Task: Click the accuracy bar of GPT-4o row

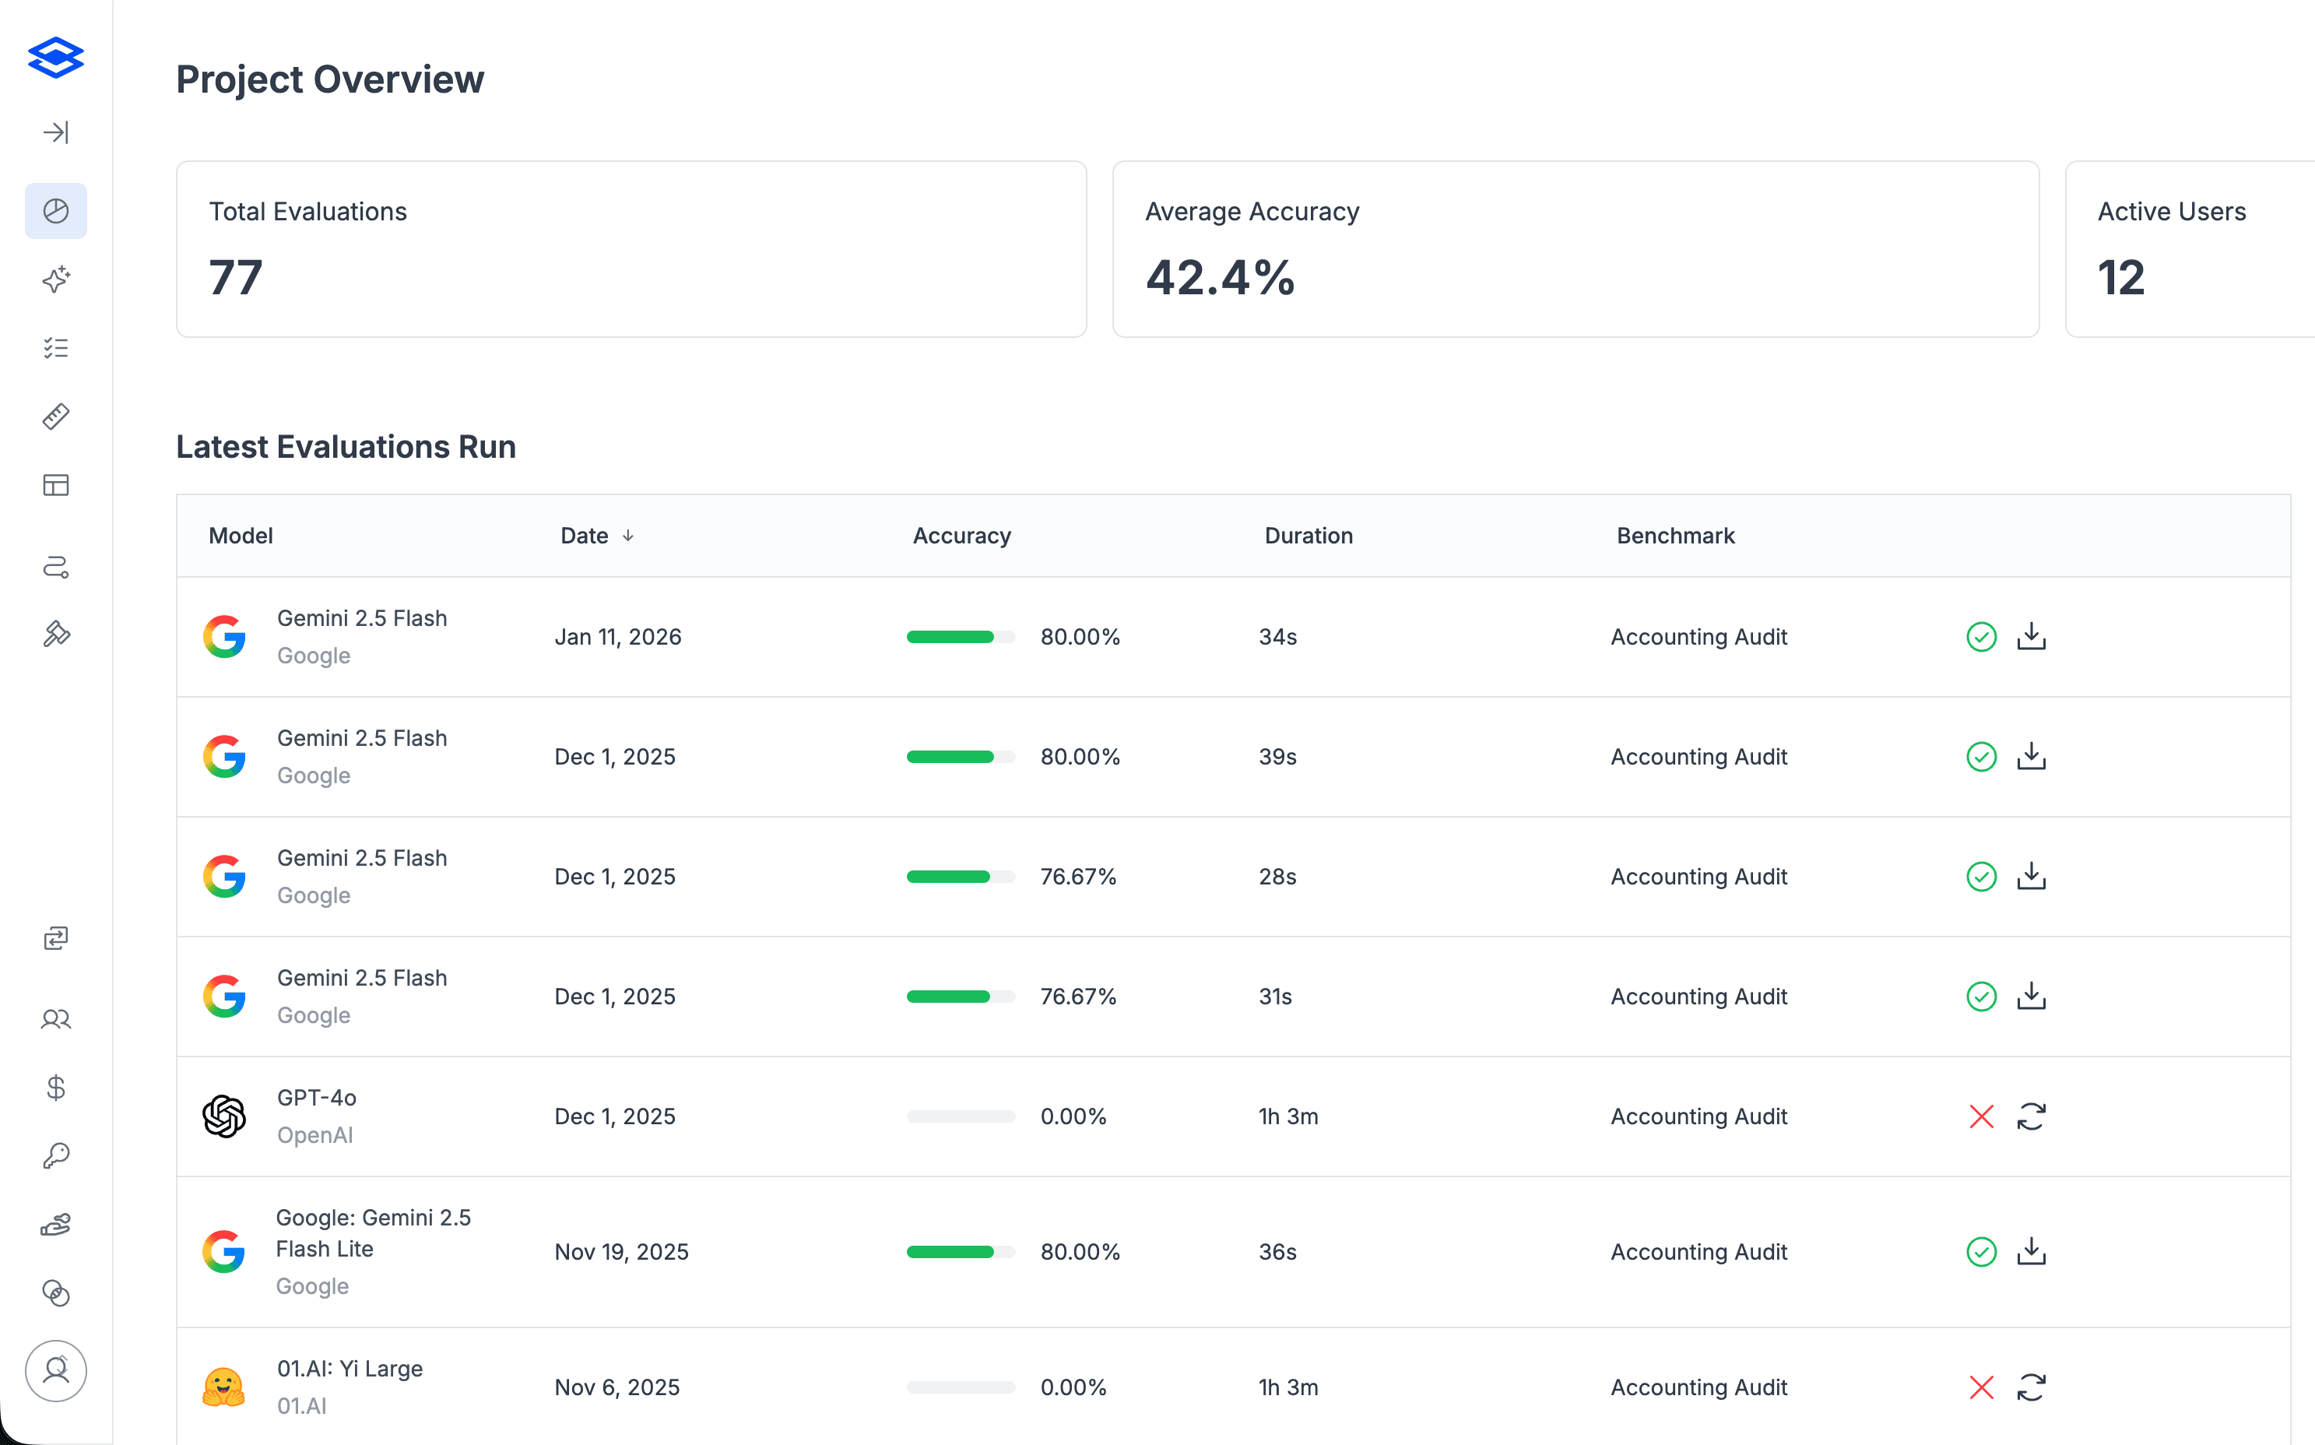Action: click(961, 1116)
